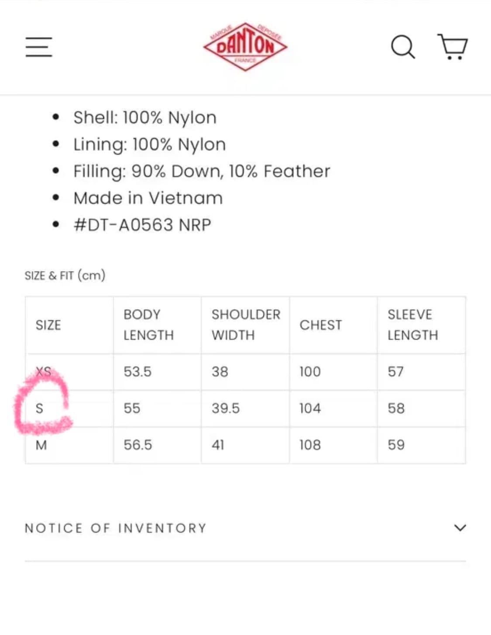Click the SIZE & FIT (cm) heading

[65, 275]
